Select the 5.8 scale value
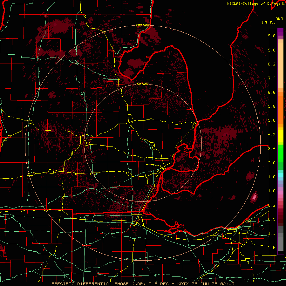The height and width of the screenshot is (286, 286). click(272, 106)
